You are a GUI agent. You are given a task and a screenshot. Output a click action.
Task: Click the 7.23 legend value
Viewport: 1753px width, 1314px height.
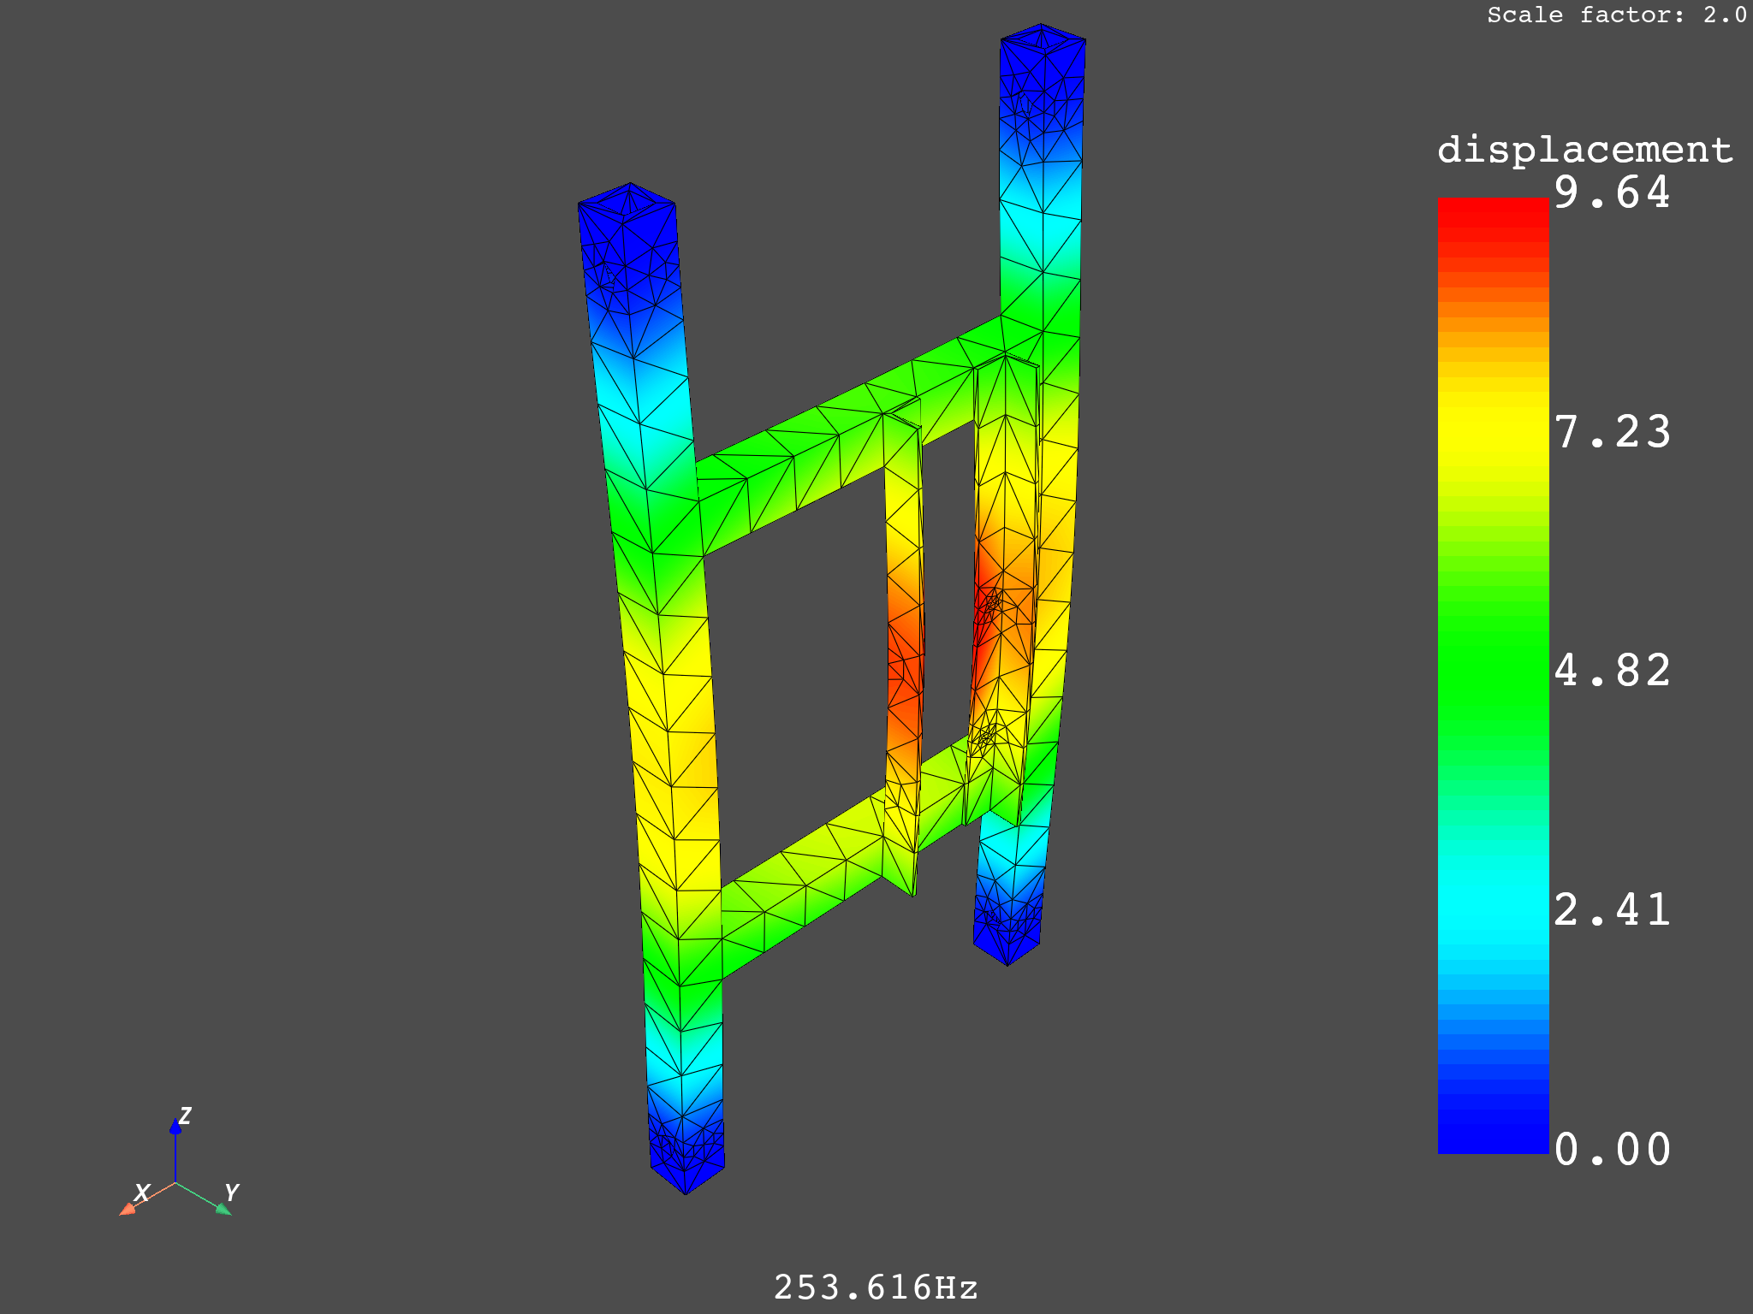[1611, 431]
